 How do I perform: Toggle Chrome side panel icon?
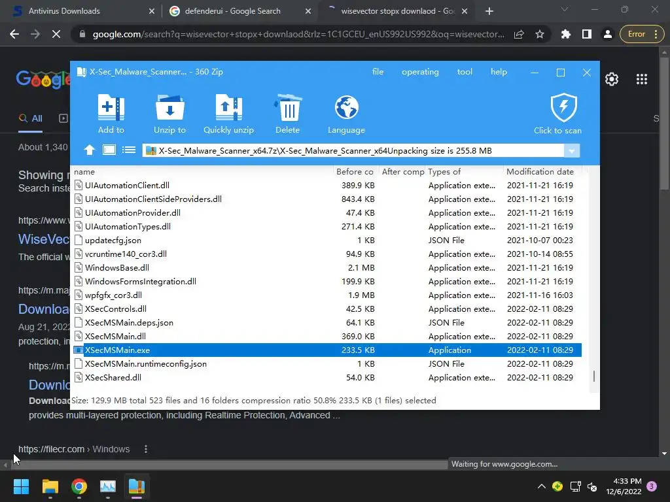click(587, 34)
